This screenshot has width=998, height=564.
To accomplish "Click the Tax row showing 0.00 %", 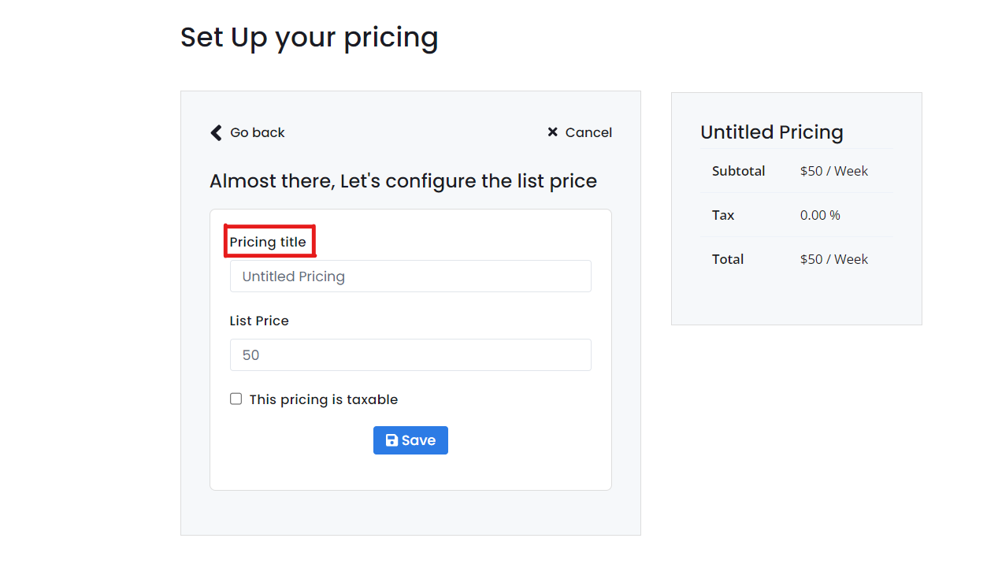I will click(796, 214).
